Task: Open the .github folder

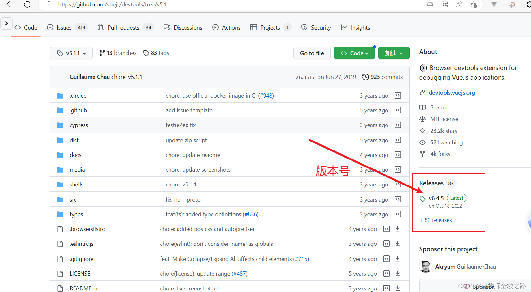Action: pyautogui.click(x=78, y=110)
